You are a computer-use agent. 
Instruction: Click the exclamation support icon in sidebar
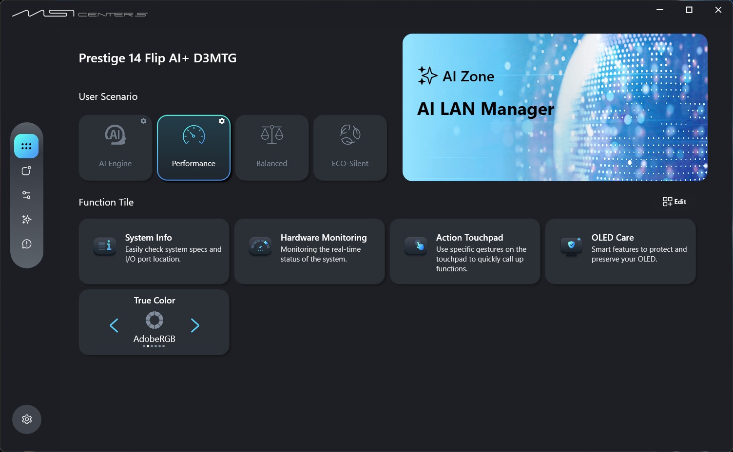point(26,244)
